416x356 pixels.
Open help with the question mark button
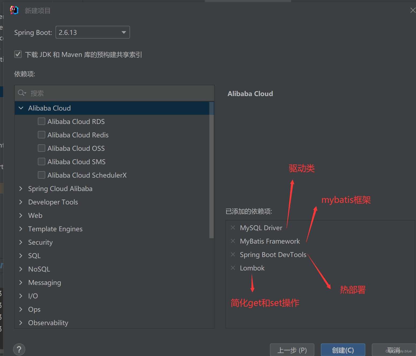click(x=19, y=350)
